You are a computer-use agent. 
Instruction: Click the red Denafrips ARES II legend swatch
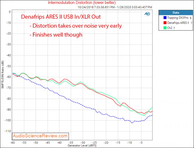[165, 23]
